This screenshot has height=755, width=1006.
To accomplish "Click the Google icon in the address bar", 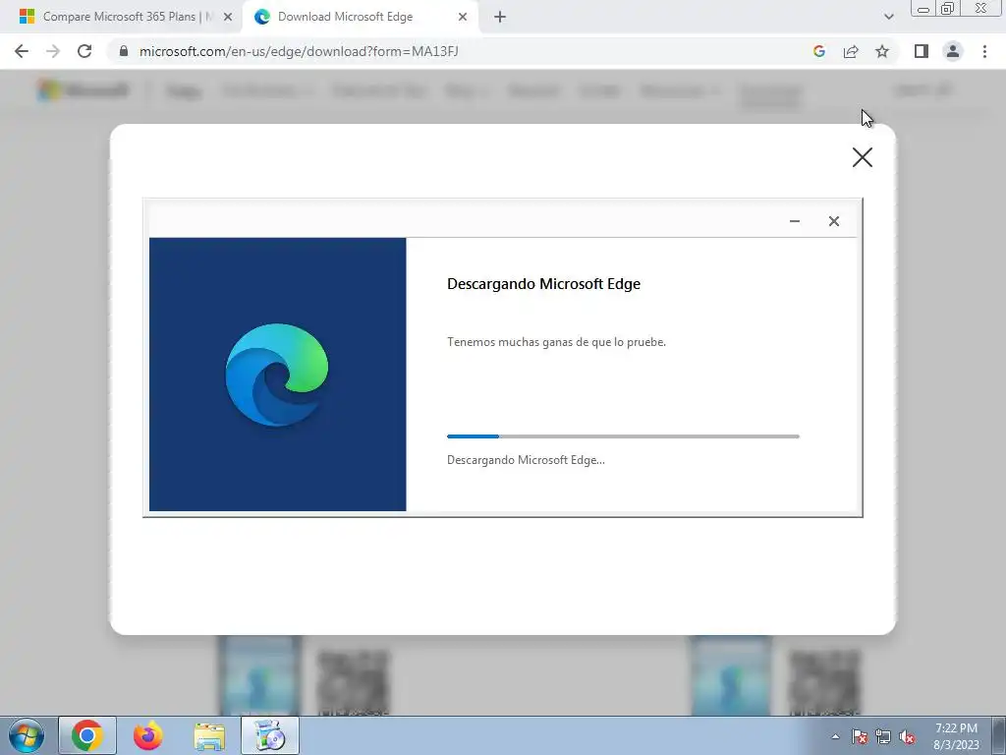I will pos(819,51).
